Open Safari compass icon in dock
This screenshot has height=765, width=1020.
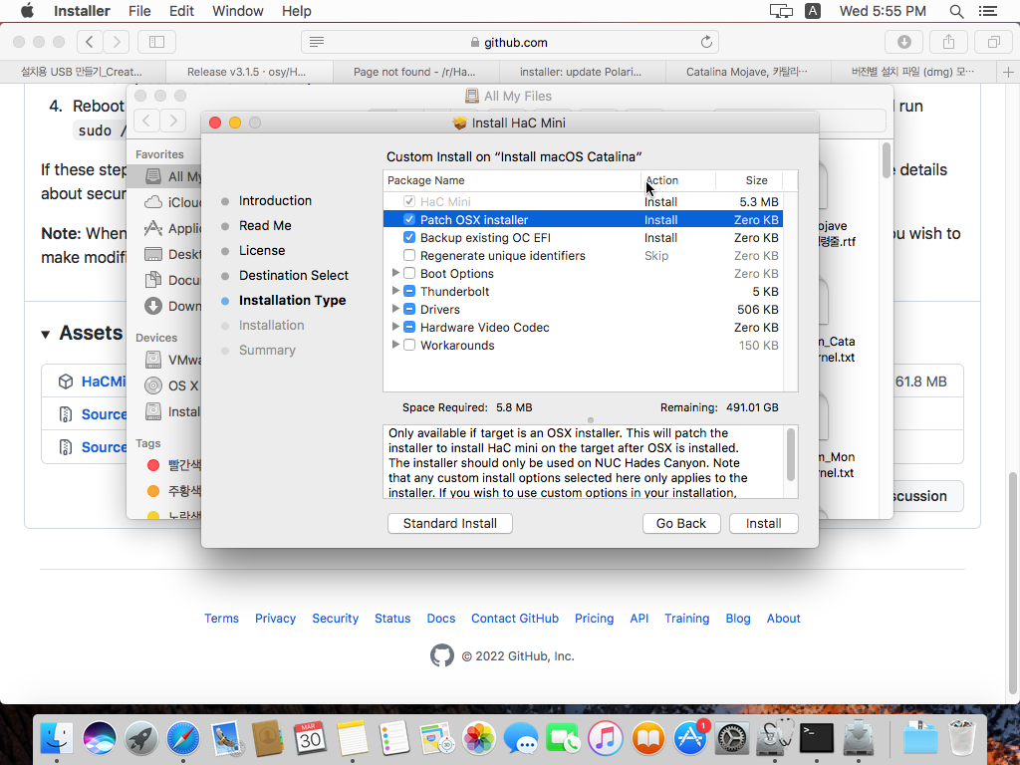tap(183, 738)
